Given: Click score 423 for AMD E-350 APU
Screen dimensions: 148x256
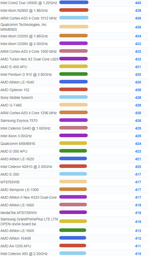Looking at the screenshot, I should click(x=138, y=151).
